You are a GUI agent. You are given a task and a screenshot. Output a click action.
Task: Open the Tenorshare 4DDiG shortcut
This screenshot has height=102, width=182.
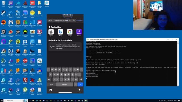click(40, 62)
